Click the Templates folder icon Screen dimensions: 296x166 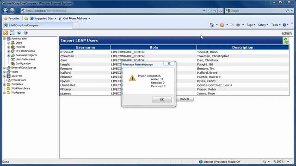click(8, 84)
